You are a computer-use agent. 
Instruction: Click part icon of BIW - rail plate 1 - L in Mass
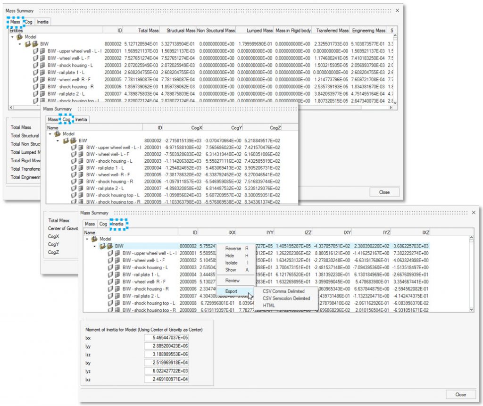pyautogui.click(x=43, y=72)
